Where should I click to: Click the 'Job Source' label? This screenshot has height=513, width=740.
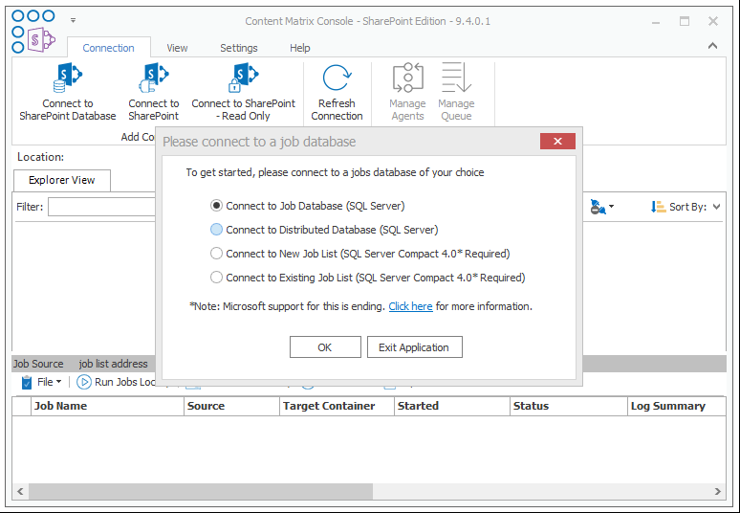coord(38,364)
